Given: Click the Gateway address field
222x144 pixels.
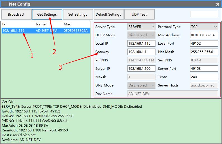Looking at the screenshot, I should coord(141,52).
